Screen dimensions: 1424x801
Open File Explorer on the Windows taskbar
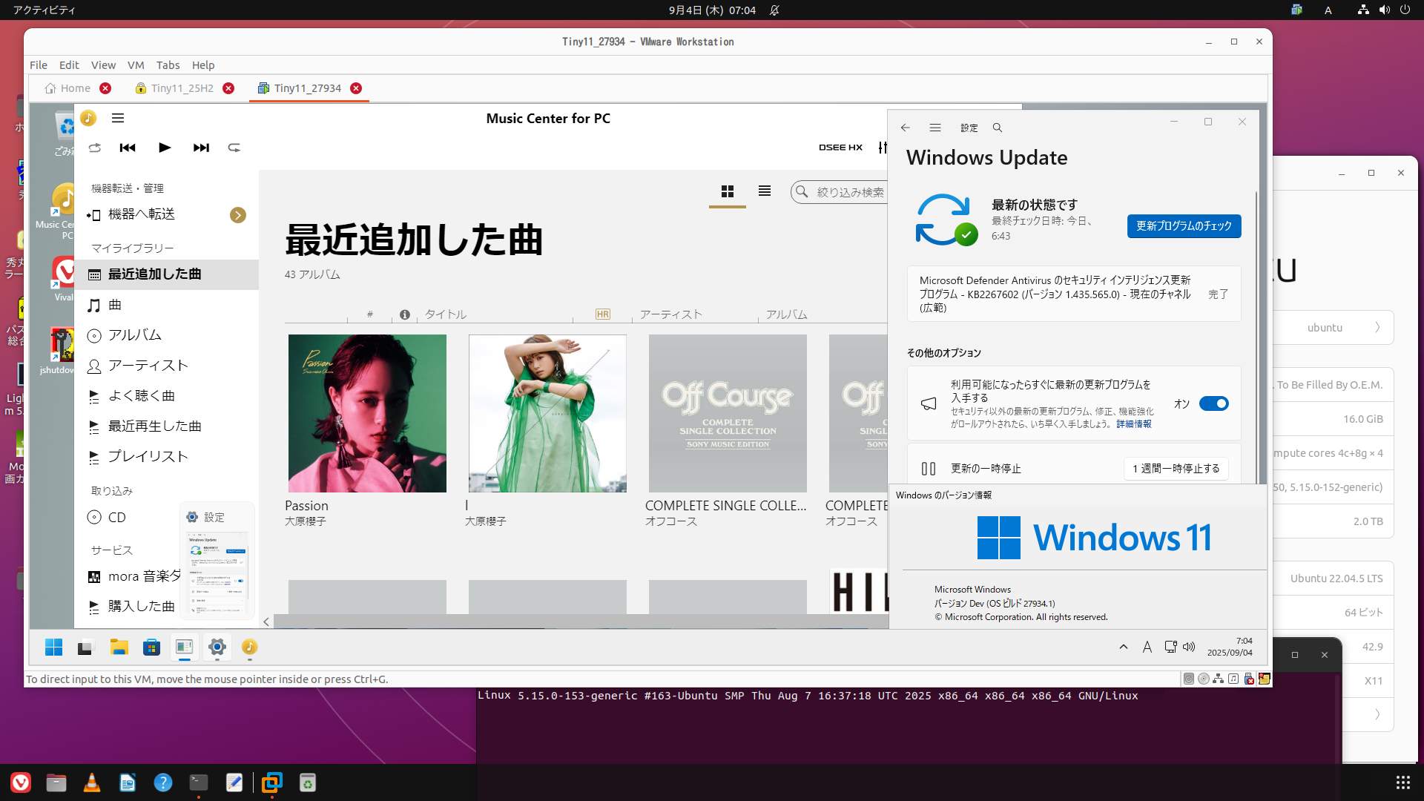pos(119,647)
